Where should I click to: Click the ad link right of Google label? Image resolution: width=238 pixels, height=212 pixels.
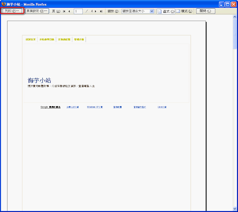pyautogui.click(x=73, y=107)
